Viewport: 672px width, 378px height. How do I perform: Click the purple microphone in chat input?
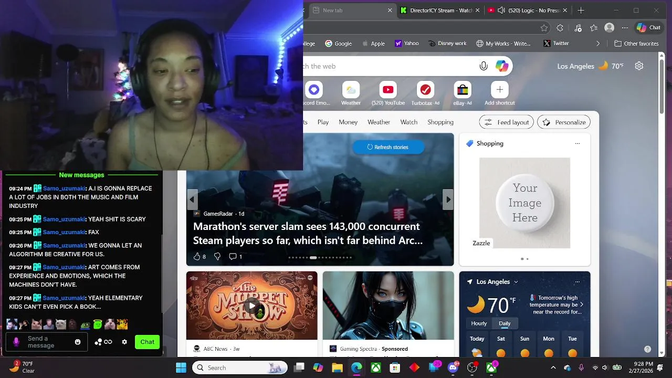click(x=16, y=342)
